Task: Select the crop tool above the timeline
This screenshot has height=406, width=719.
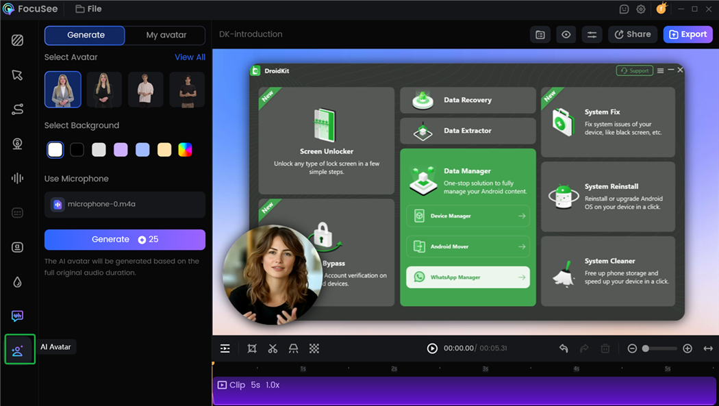Action: click(252, 348)
